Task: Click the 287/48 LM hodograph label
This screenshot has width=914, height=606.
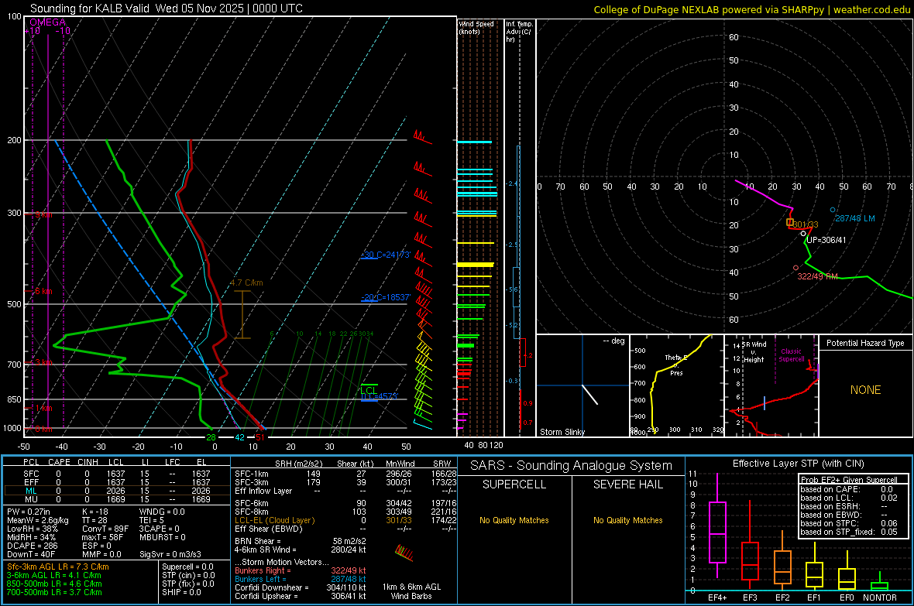Action: pos(854,218)
